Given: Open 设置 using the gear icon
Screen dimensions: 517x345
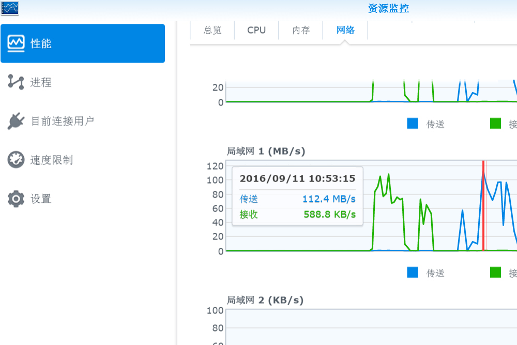Looking at the screenshot, I should (17, 199).
